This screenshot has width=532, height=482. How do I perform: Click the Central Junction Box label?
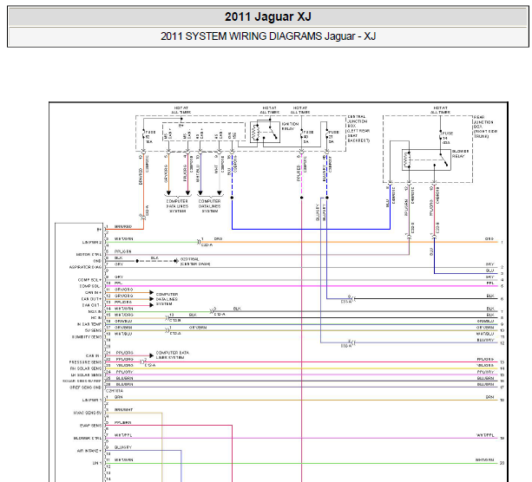click(x=358, y=128)
